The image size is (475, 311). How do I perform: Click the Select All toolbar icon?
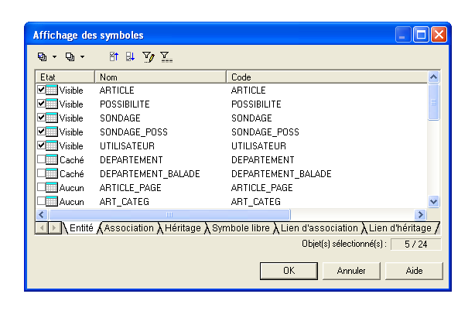coord(42,56)
